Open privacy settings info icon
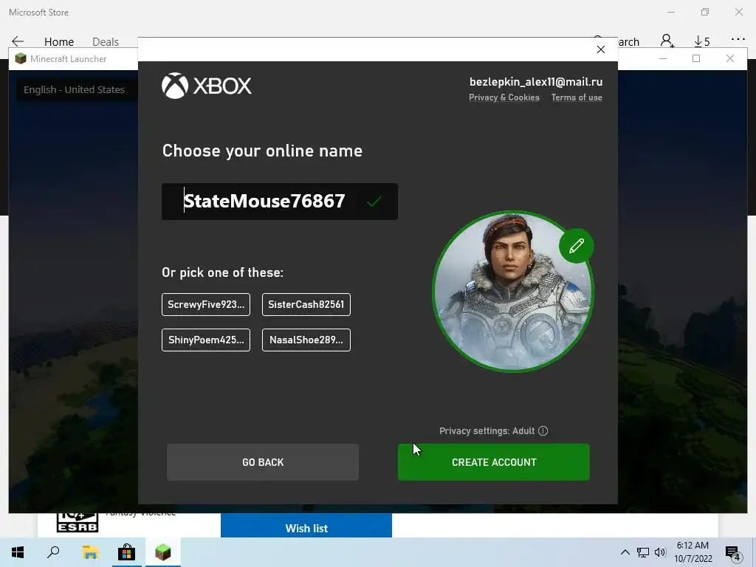The width and height of the screenshot is (756, 567). [x=543, y=431]
